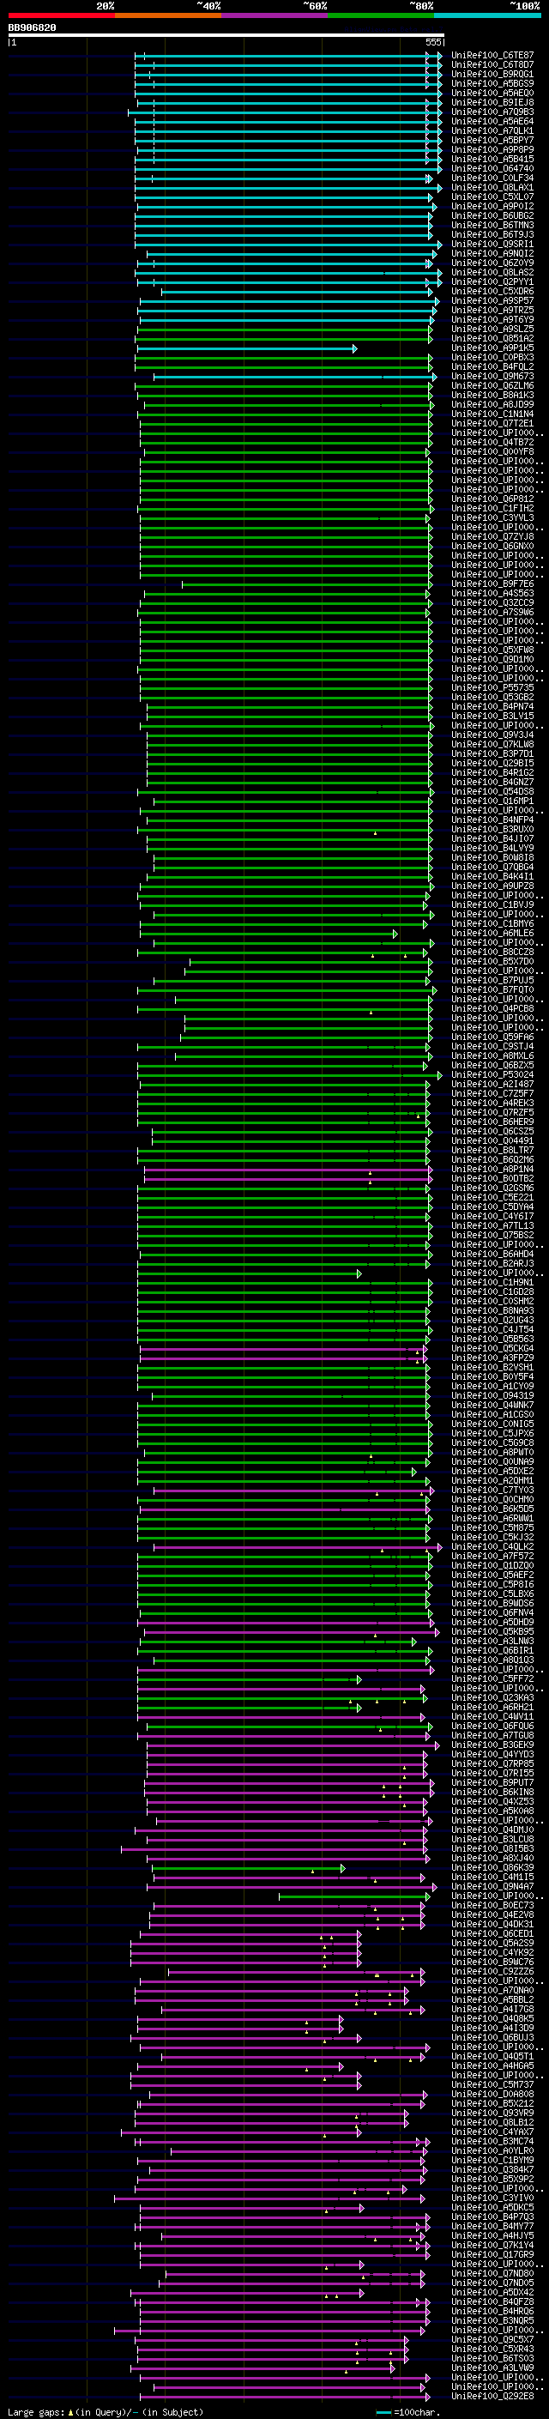Select the query label BB906820
Viewport: 549px width, 2419px height.
click(x=32, y=28)
